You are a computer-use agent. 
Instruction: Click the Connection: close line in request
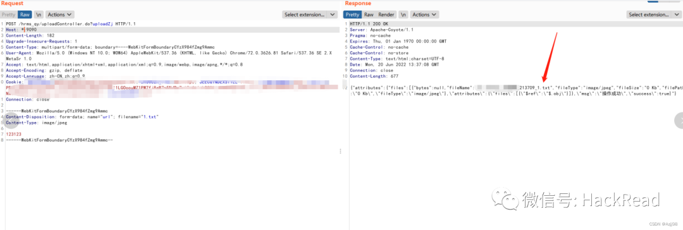pos(27,99)
